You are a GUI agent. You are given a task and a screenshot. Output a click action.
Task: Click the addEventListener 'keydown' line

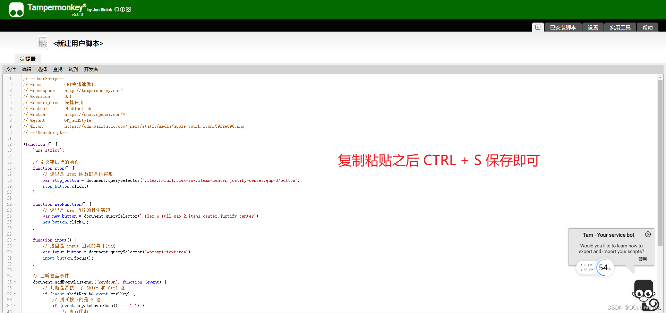tap(100, 282)
